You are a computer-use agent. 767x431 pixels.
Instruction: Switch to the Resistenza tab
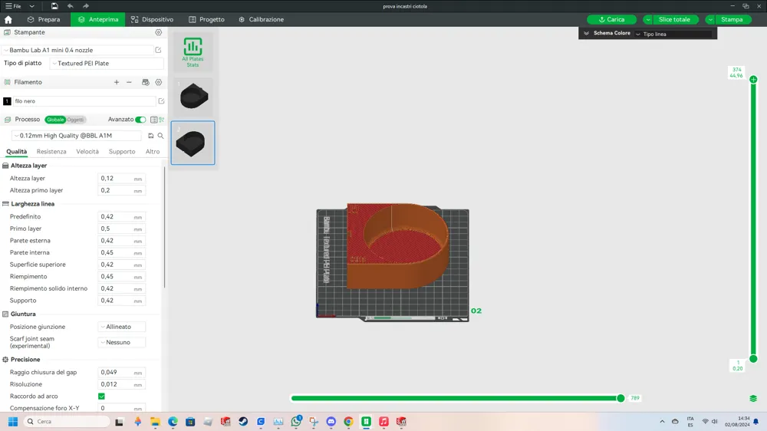51,152
